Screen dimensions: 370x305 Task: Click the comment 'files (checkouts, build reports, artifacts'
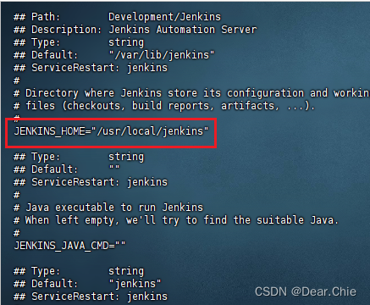pos(164,106)
